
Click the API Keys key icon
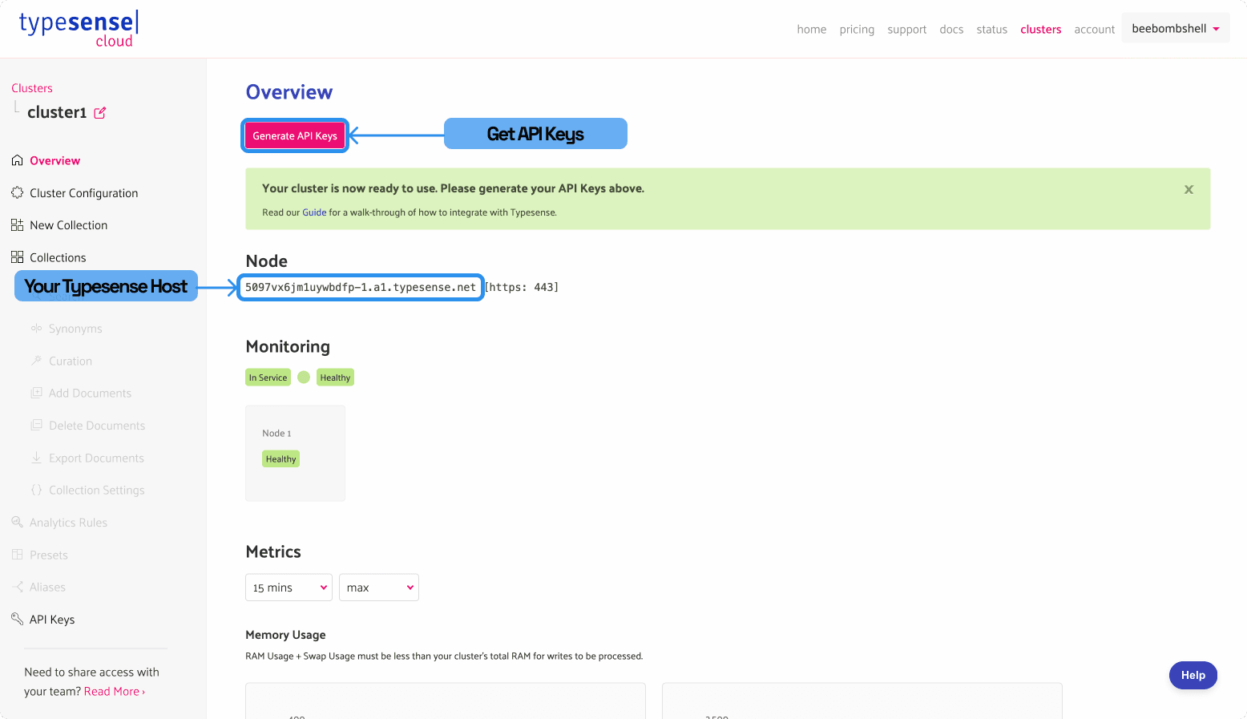coord(17,619)
